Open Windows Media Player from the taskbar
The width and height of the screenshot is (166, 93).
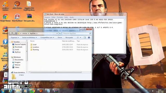pyautogui.click(x=25, y=91)
